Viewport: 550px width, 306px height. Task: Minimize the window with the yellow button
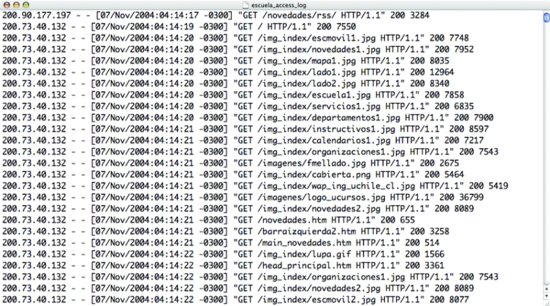tap(16, 5)
